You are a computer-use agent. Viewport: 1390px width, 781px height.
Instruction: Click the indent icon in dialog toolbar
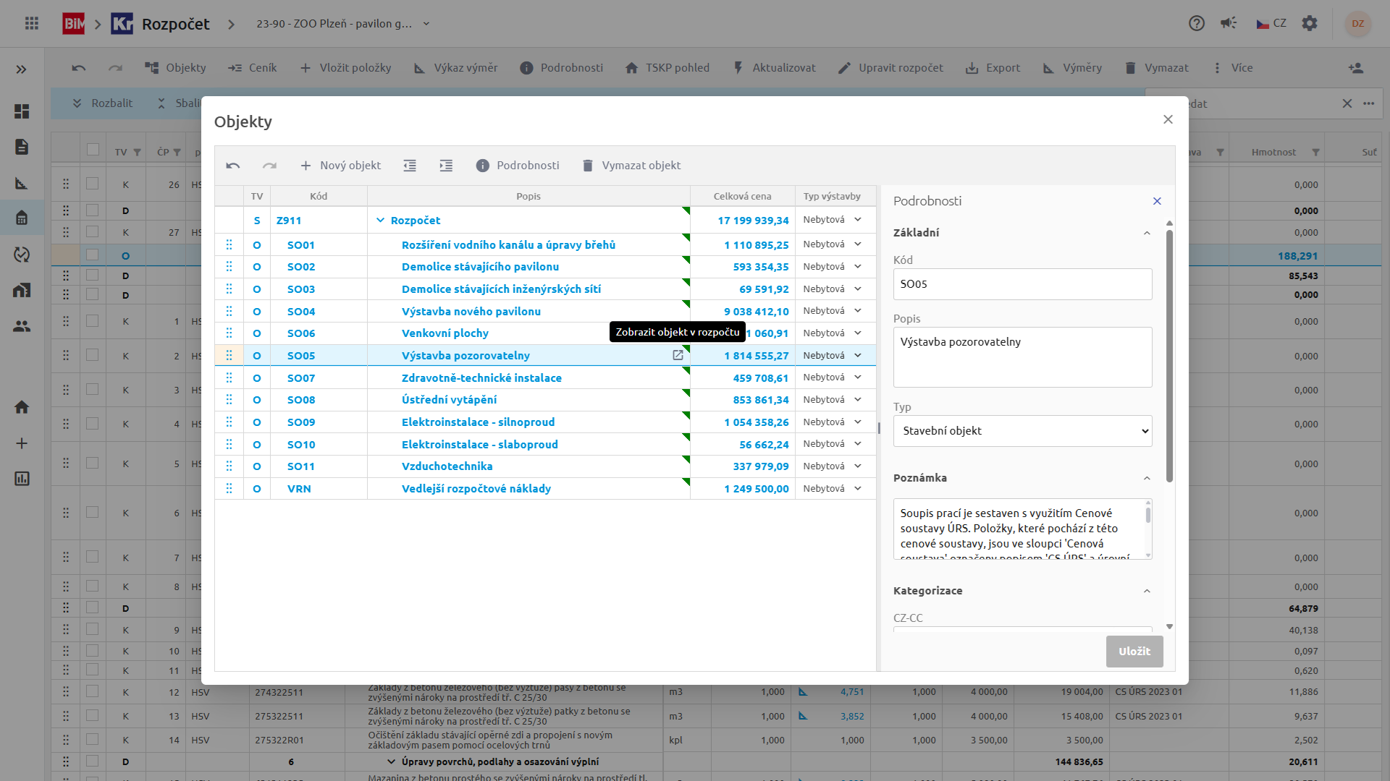[446, 166]
